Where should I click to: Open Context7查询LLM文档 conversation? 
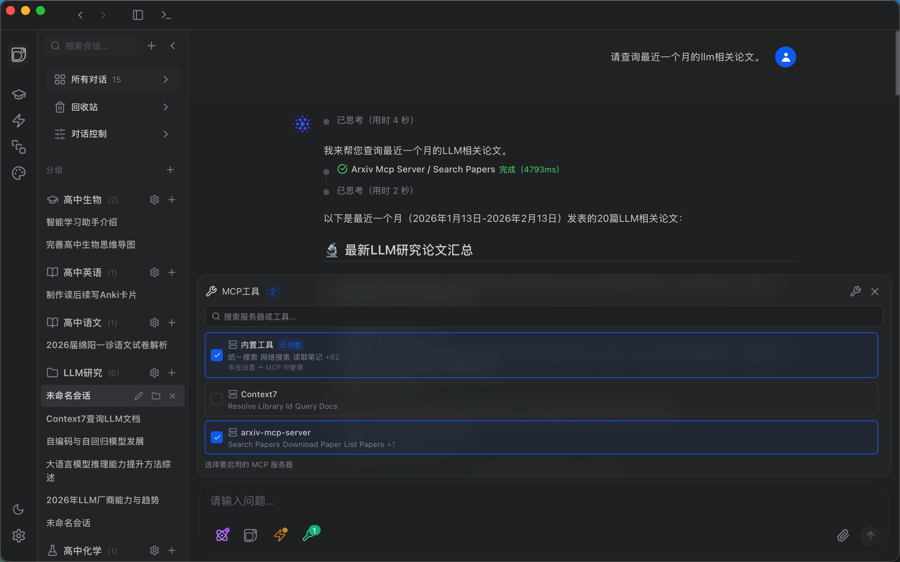tap(93, 419)
